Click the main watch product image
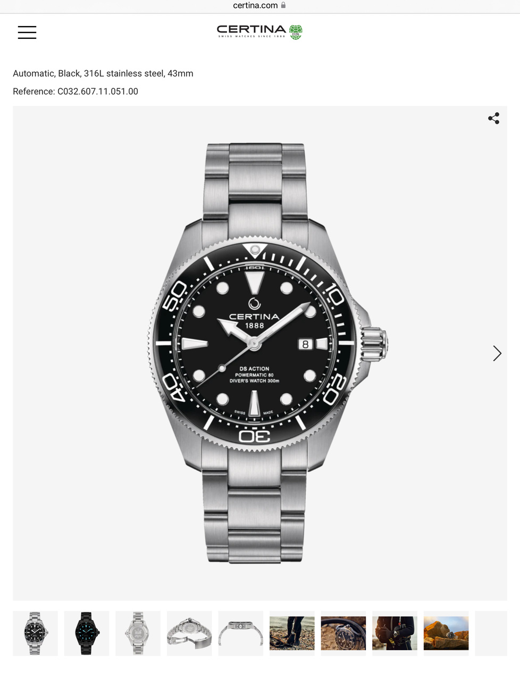The height and width of the screenshot is (681, 520). click(259, 353)
